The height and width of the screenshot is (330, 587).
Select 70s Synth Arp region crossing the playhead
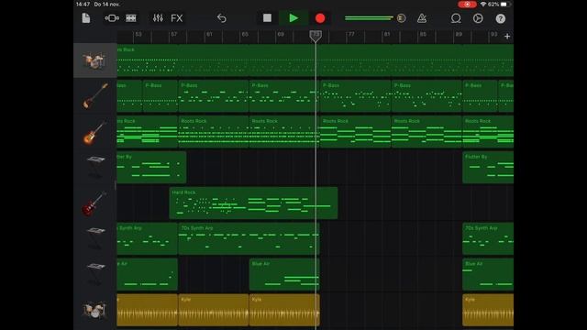249,238
